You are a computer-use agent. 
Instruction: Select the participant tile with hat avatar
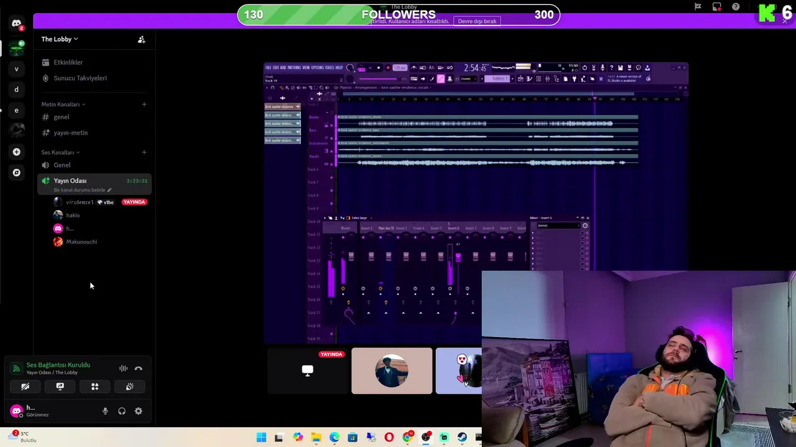pos(392,371)
